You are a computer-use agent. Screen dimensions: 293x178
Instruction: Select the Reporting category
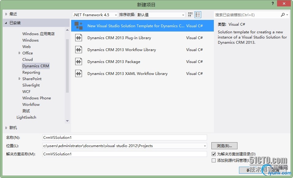[31, 72]
